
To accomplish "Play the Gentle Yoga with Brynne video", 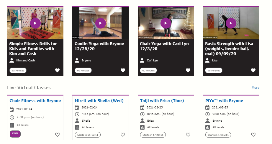I will pyautogui.click(x=101, y=23).
